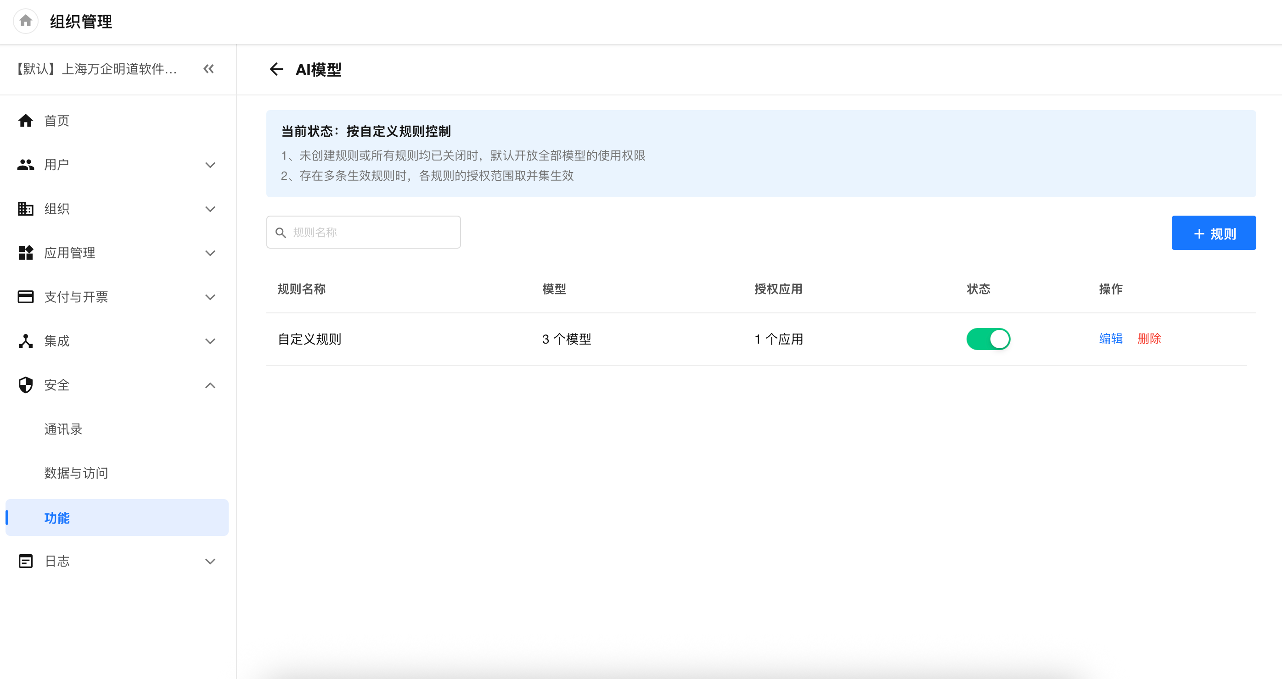
Task: Expand the 支付与开票 menu chevron
Action: pyautogui.click(x=210, y=297)
